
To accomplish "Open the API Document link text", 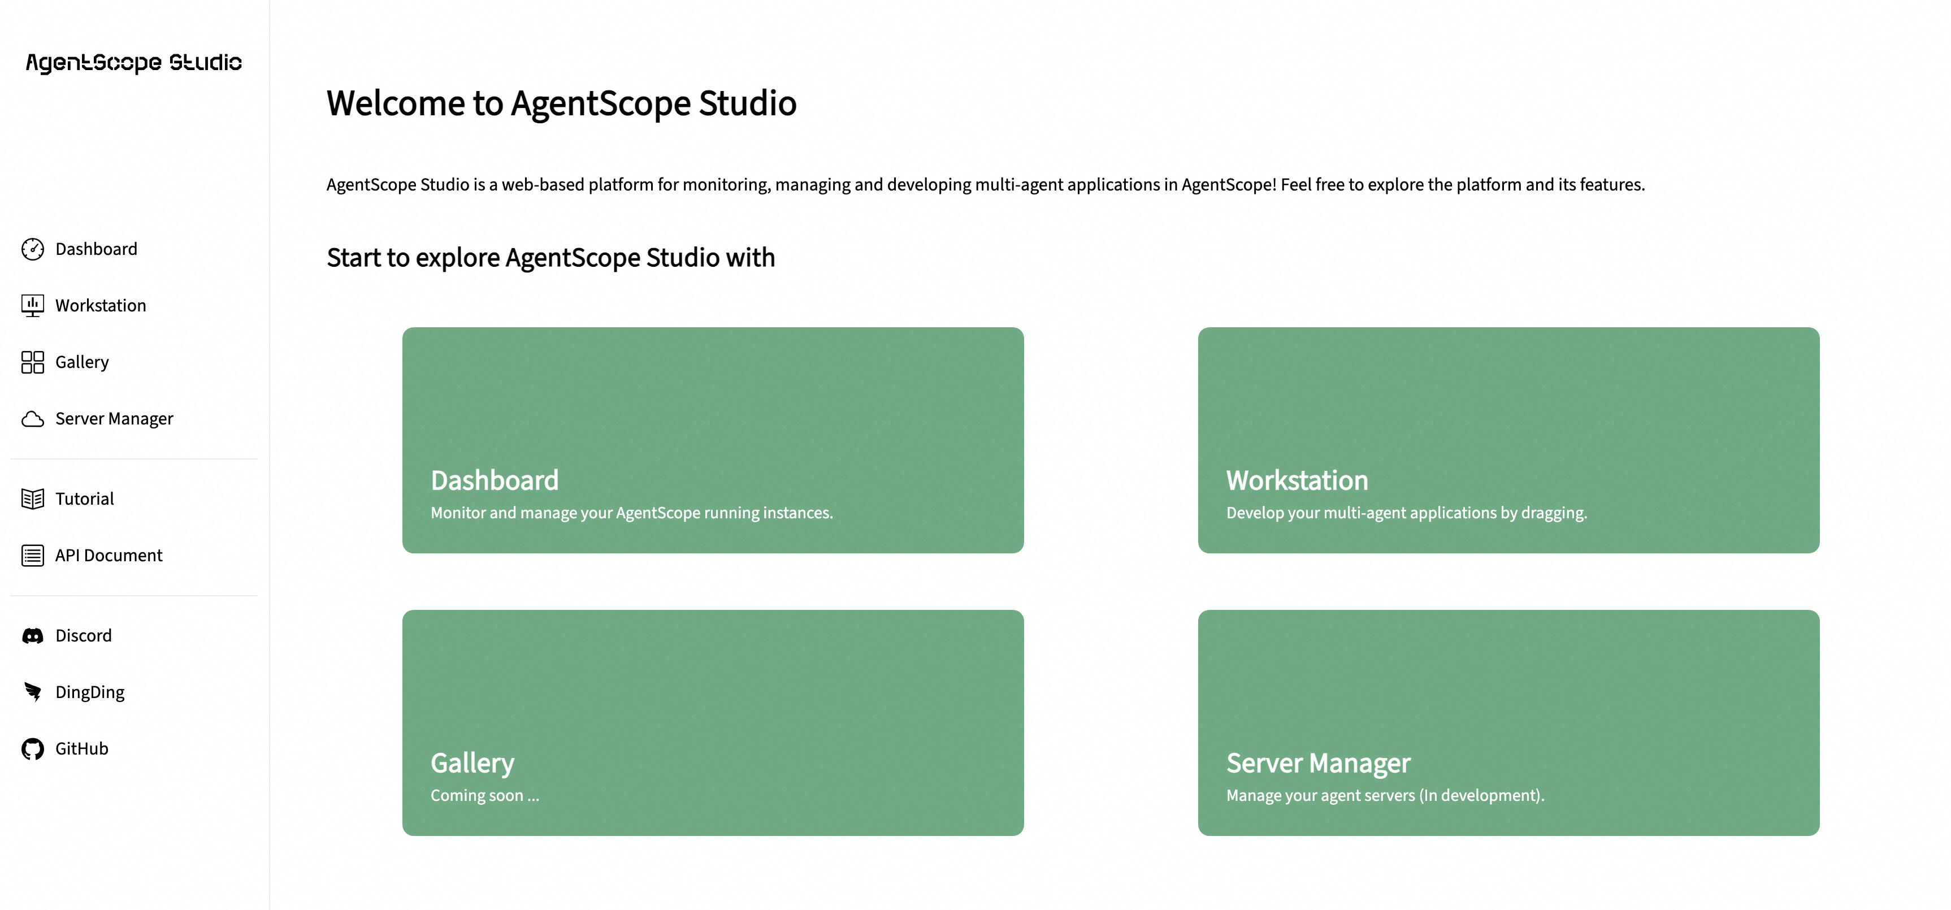I will [109, 556].
